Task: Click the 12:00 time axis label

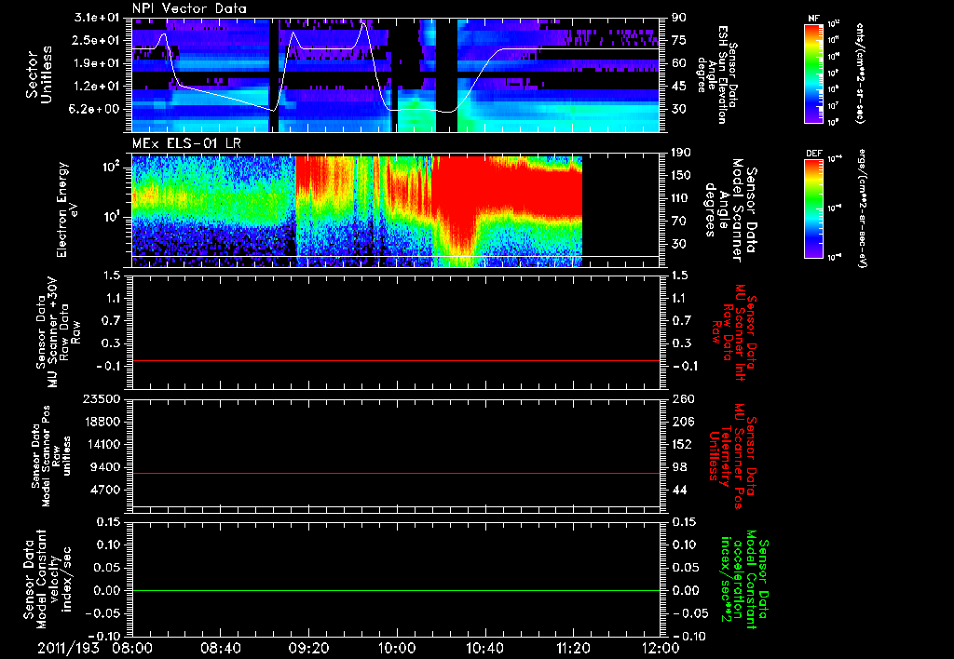Action: click(x=660, y=648)
